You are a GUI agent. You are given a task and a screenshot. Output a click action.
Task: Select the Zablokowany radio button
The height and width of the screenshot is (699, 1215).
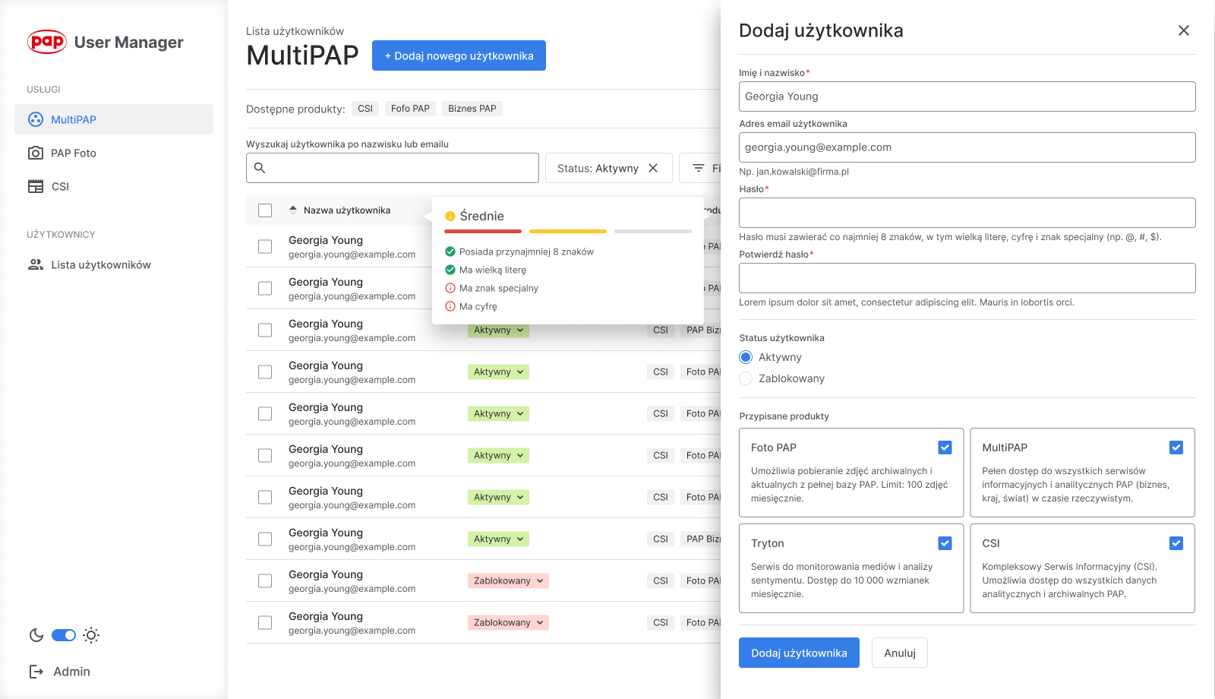click(746, 378)
